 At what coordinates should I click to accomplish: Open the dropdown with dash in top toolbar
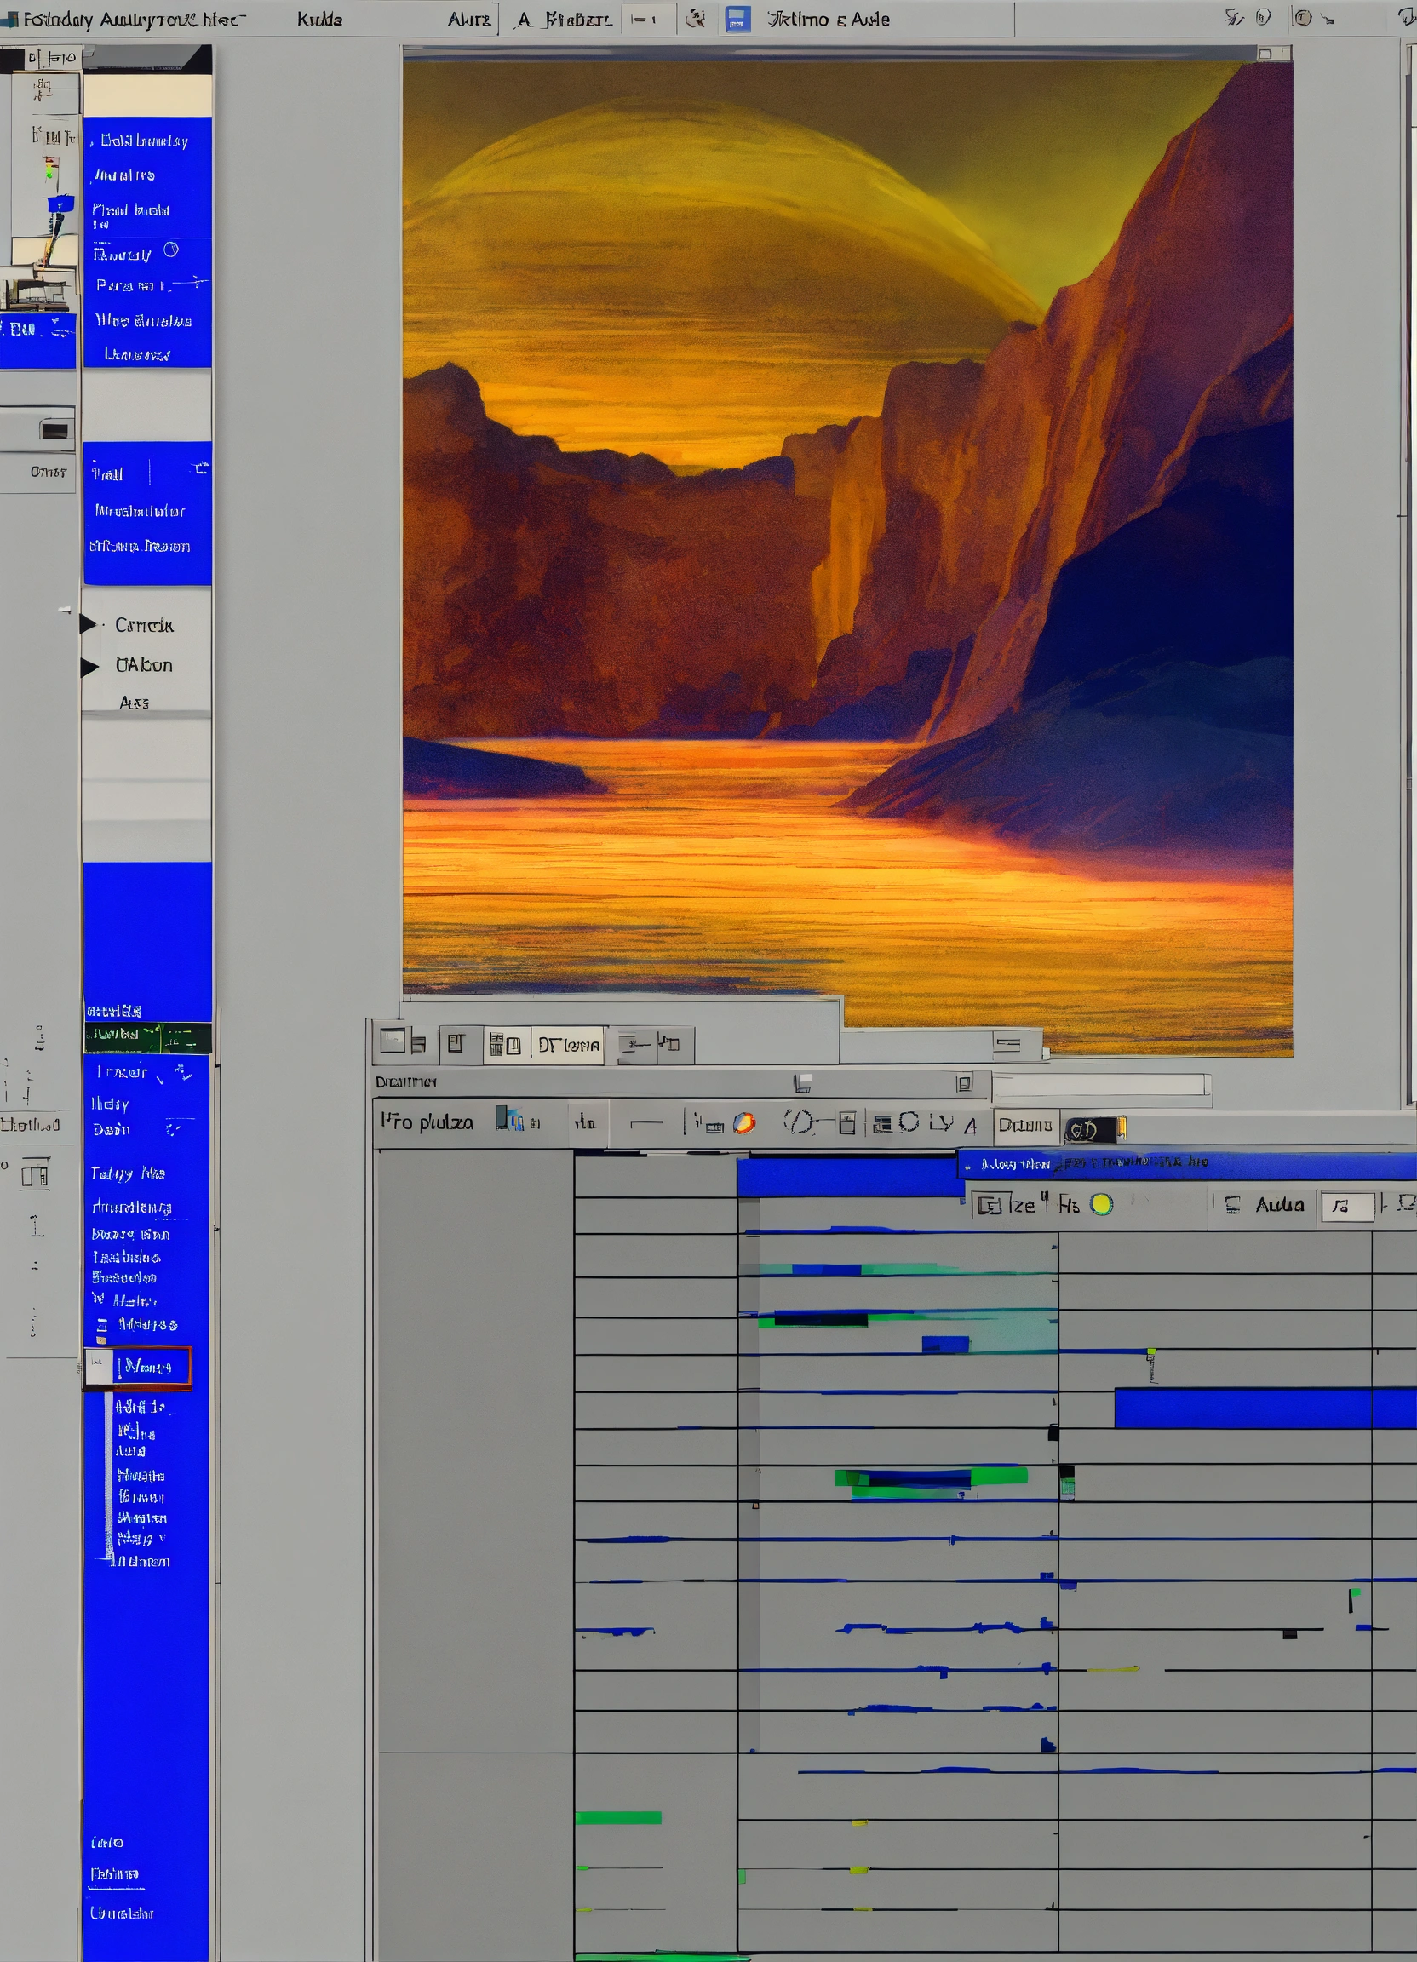pyautogui.click(x=648, y=19)
